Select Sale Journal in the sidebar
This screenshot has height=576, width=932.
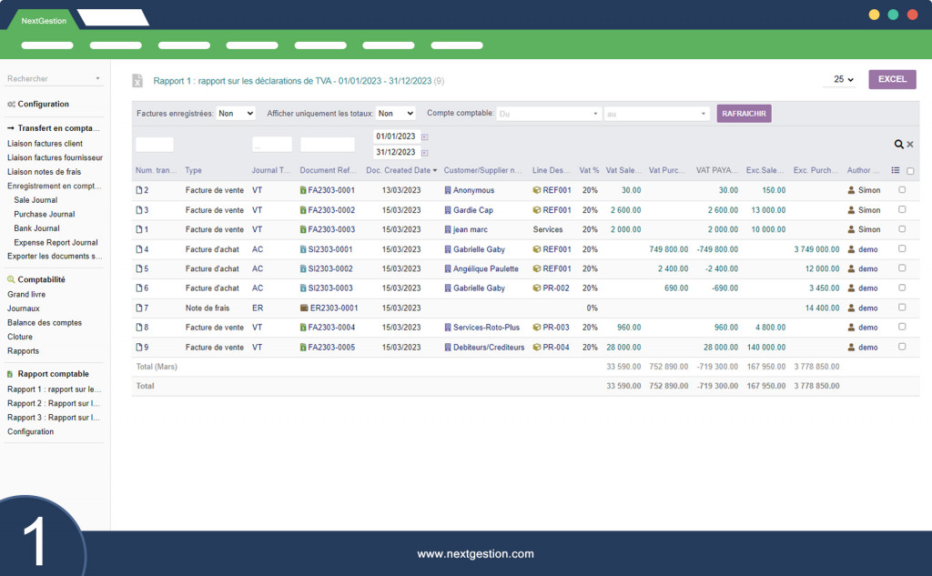pyautogui.click(x=35, y=200)
